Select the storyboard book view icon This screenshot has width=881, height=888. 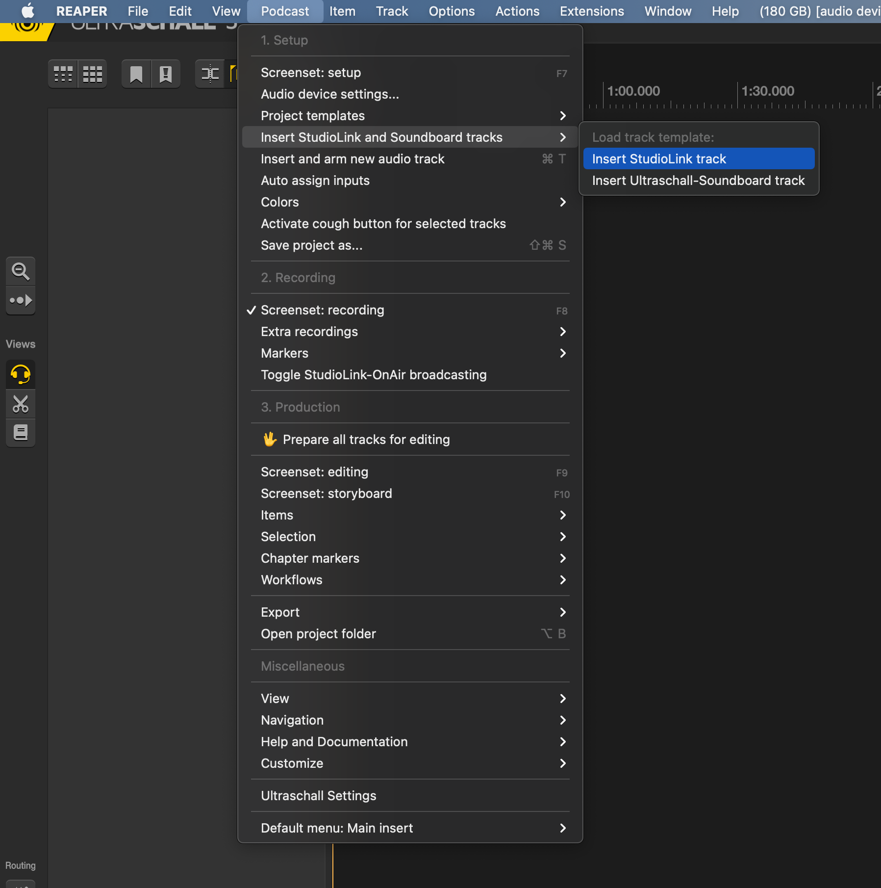(21, 433)
